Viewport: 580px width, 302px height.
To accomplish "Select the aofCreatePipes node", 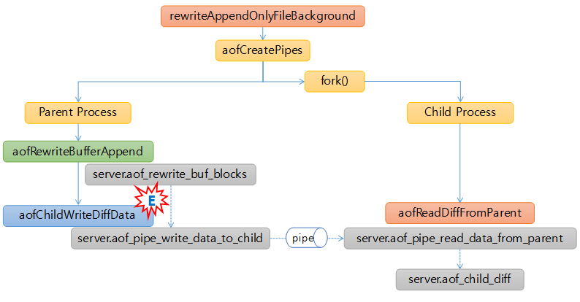I will coord(263,50).
